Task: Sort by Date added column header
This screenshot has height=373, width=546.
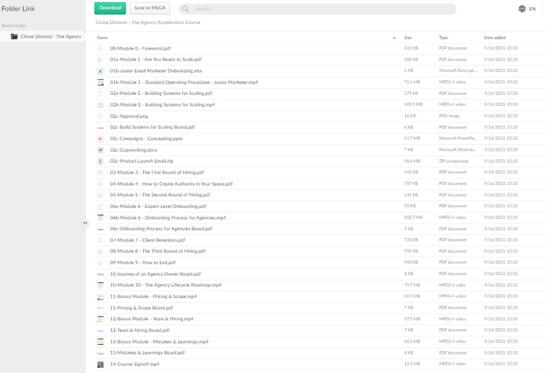Action: (495, 38)
